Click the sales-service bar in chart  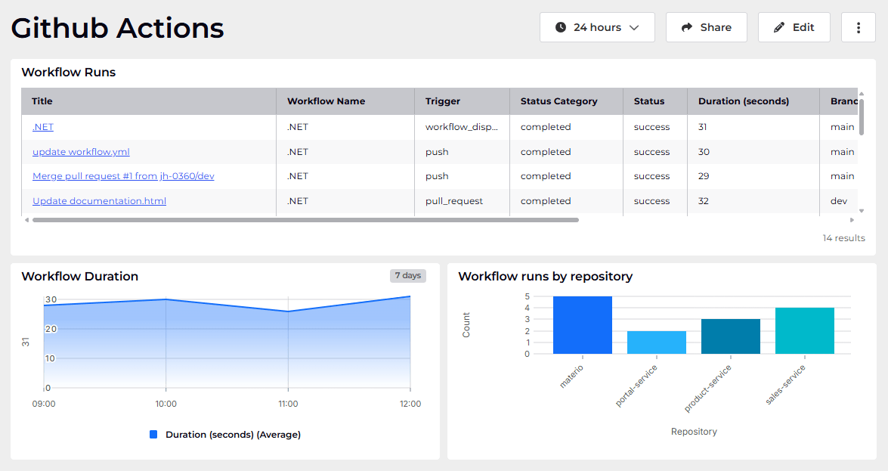click(804, 330)
